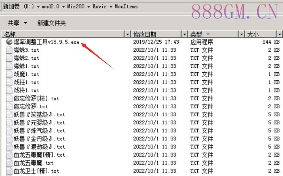The height and width of the screenshot is (176, 283).
Task: Select the 战狂1.txt file icon
Action: pyautogui.click(x=9, y=82)
